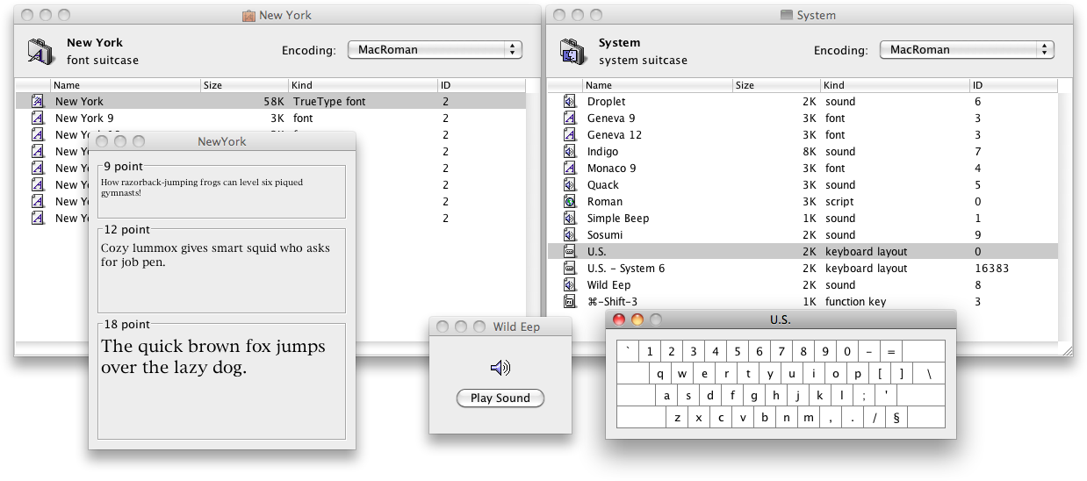Click the = key on U.S. keyboard

(891, 352)
